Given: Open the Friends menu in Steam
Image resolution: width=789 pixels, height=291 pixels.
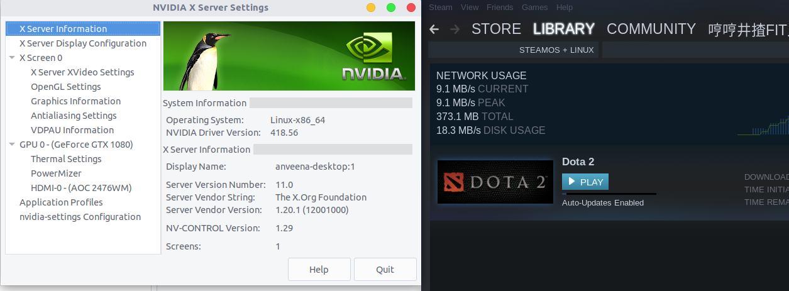Looking at the screenshot, I should coord(500,8).
